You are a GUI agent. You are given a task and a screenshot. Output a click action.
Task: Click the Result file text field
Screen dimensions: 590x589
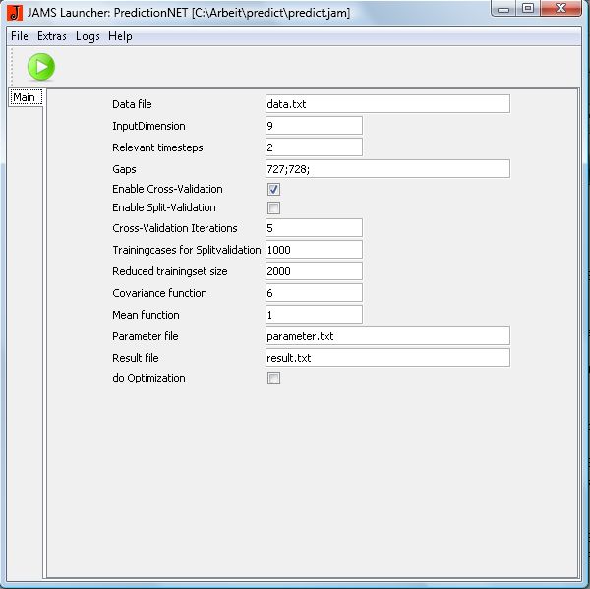click(x=387, y=358)
